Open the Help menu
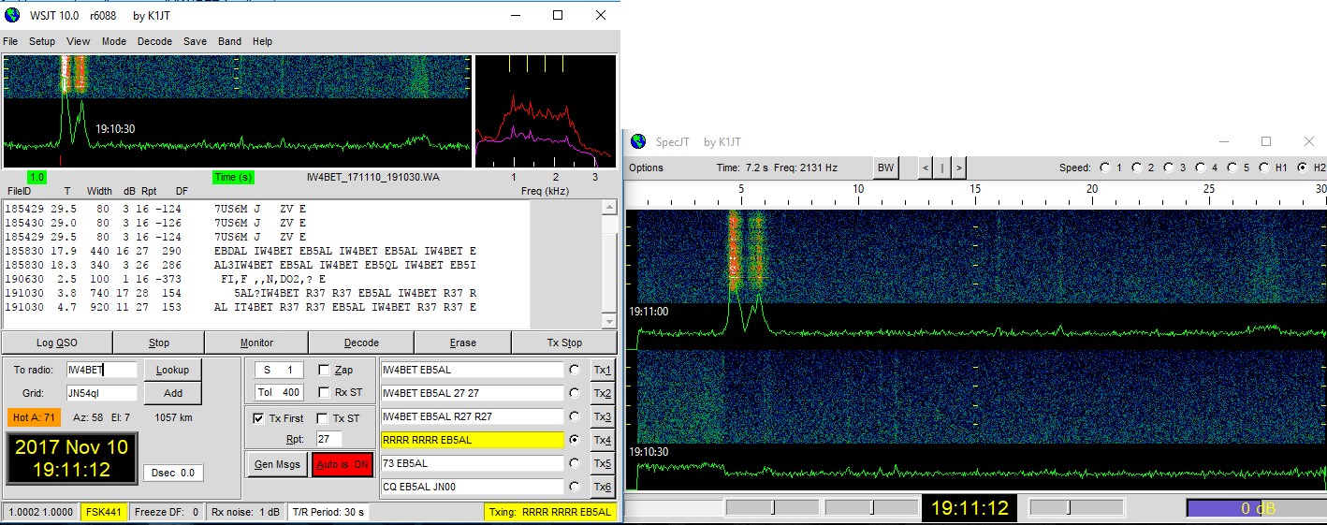 pos(263,41)
